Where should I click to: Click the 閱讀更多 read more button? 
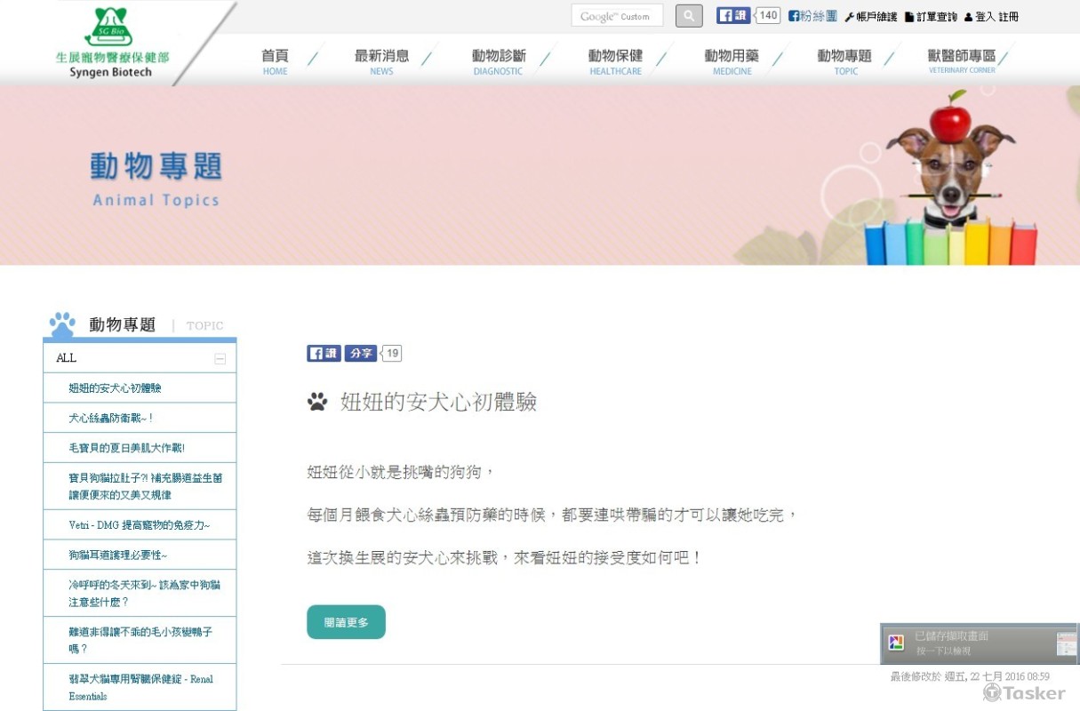[346, 621]
